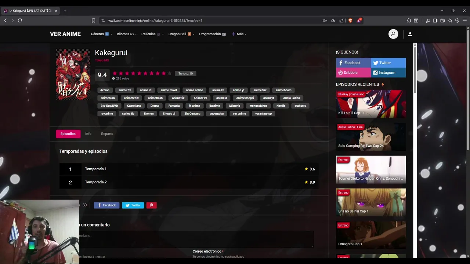
Task: Open the Brave VPN shield icon
Action: tap(457, 21)
